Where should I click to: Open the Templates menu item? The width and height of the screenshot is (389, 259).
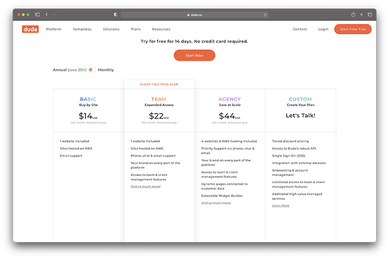coord(82,29)
